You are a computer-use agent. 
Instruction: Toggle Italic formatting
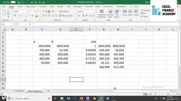click(18, 16)
